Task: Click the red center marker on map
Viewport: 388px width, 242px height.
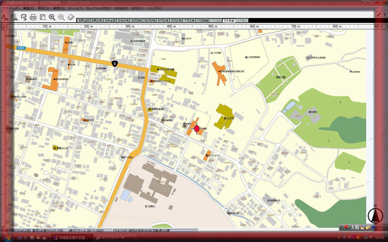Action: point(197,129)
